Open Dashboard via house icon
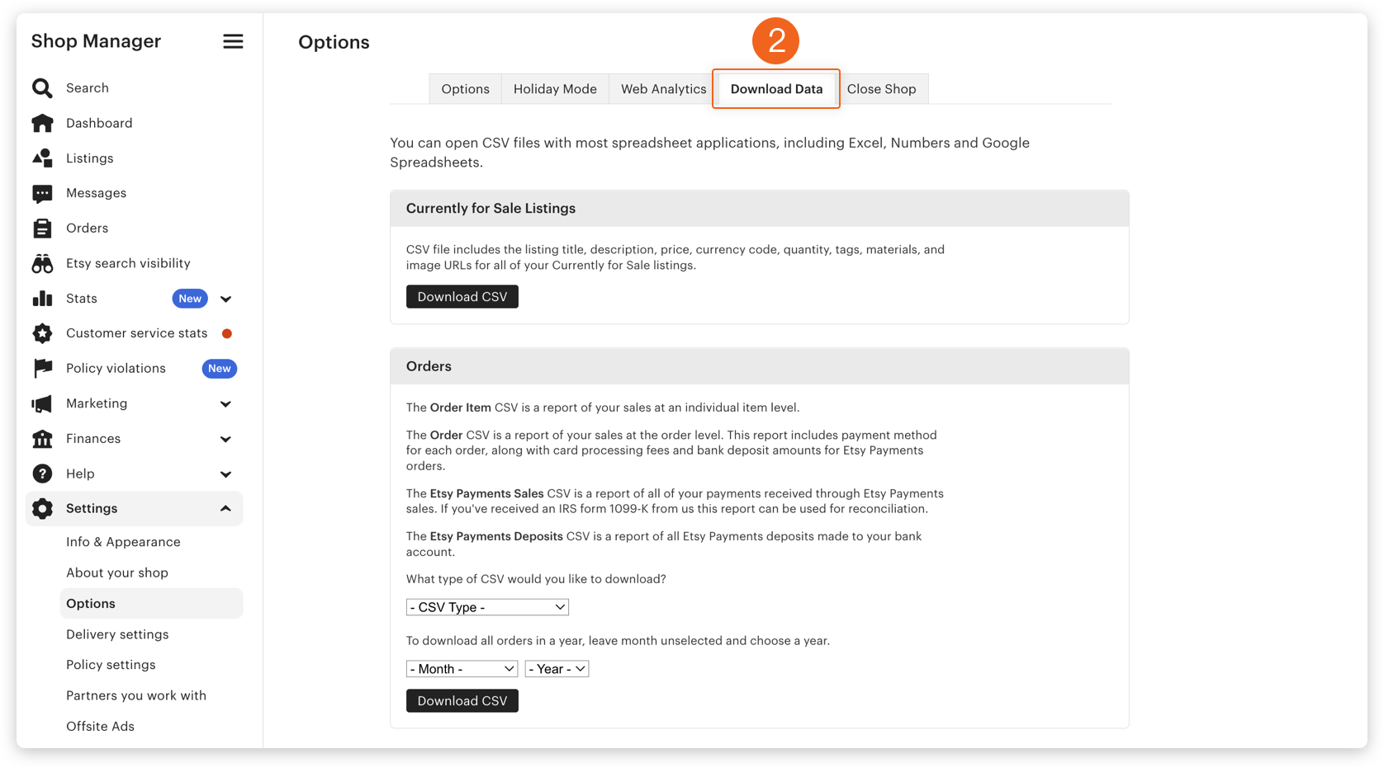The width and height of the screenshot is (1384, 768). tap(42, 123)
